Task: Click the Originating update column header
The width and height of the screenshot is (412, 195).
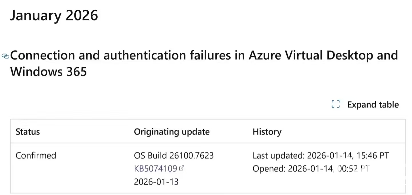Action: (172, 132)
